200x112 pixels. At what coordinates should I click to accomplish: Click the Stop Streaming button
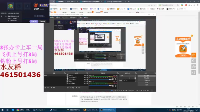tap(146, 76)
